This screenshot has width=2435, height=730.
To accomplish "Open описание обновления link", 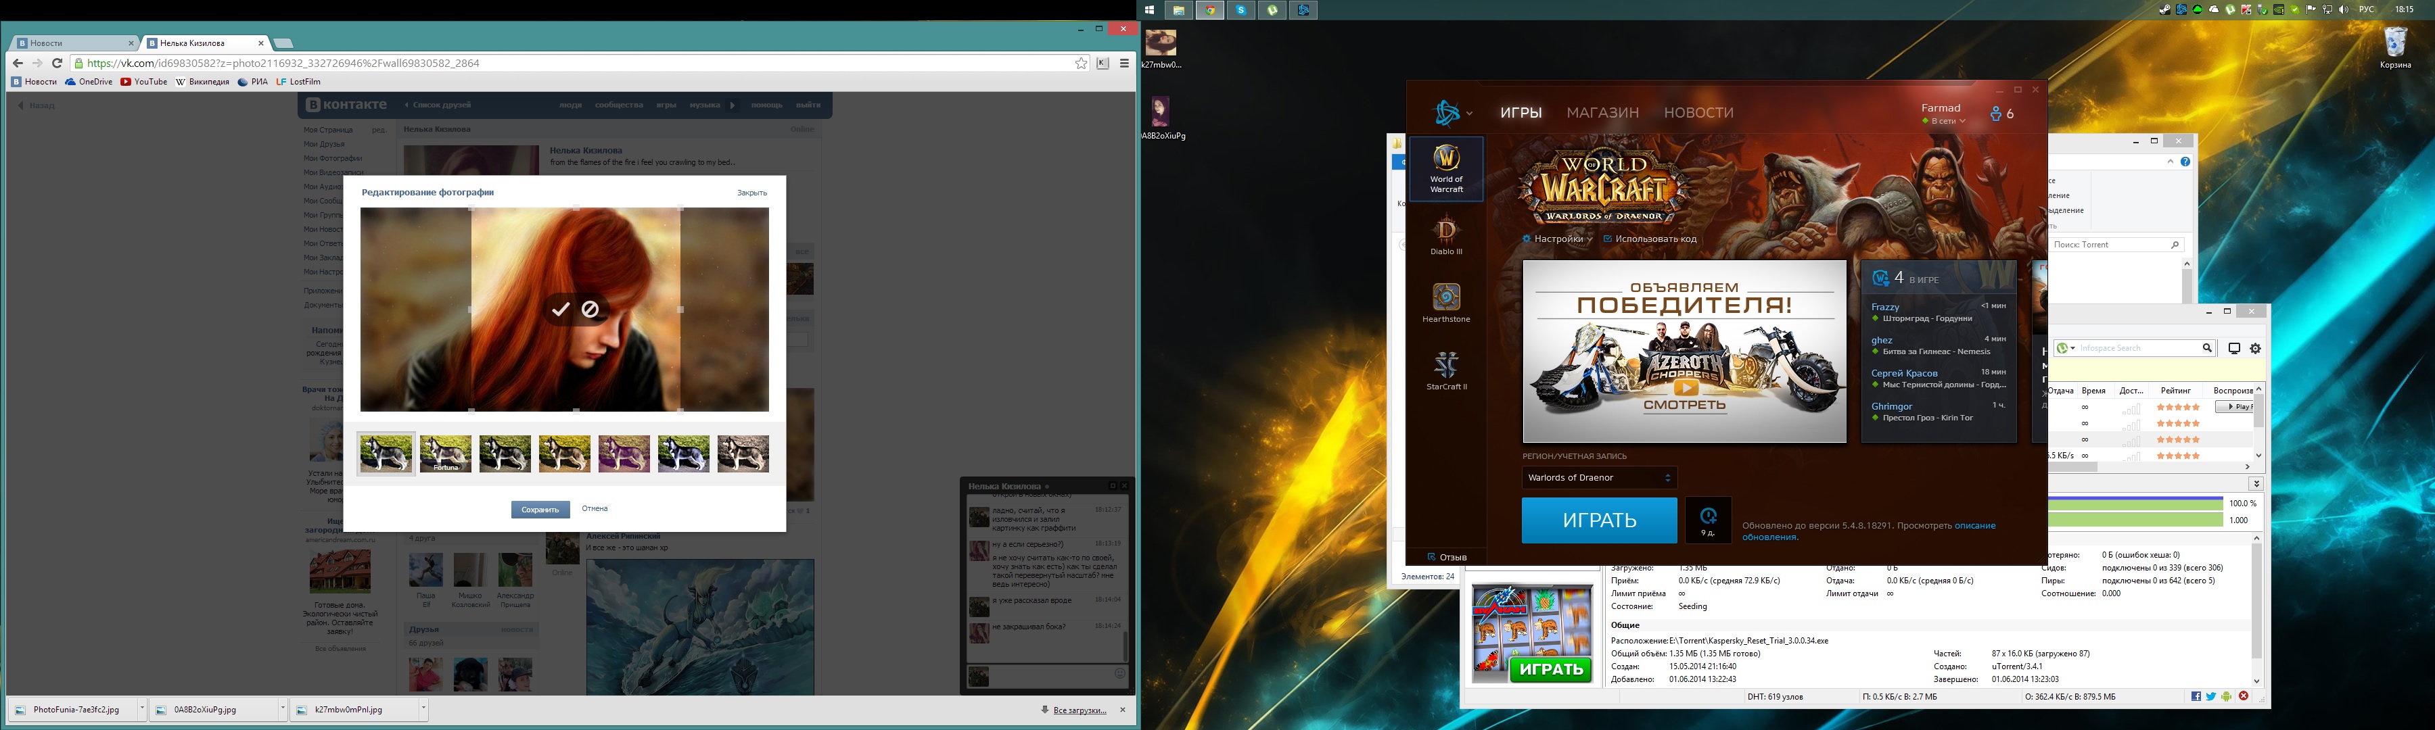I will tap(1869, 532).
